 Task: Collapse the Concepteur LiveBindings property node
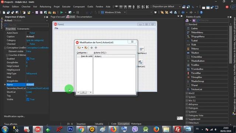[5, 48]
